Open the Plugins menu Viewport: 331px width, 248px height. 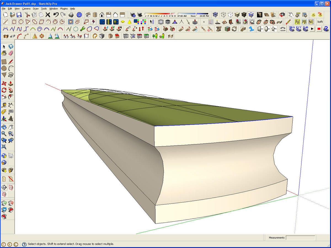tap(64, 9)
